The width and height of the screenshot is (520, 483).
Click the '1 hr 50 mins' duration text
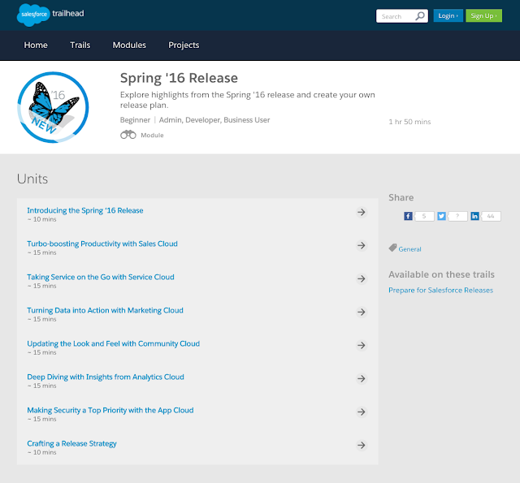409,122
